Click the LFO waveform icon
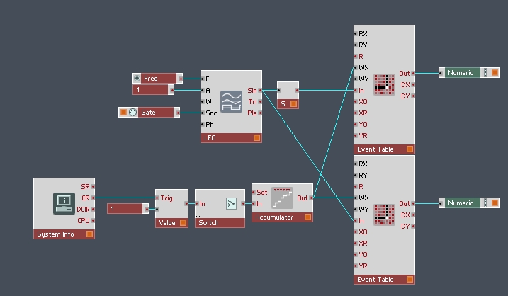The image size is (508, 296). click(x=231, y=101)
